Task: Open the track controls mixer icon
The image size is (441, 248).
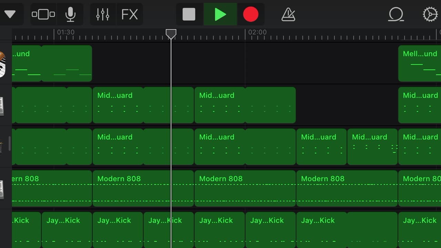Action: tap(103, 14)
